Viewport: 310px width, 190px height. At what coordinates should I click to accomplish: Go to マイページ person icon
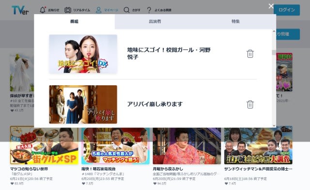tap(98, 10)
